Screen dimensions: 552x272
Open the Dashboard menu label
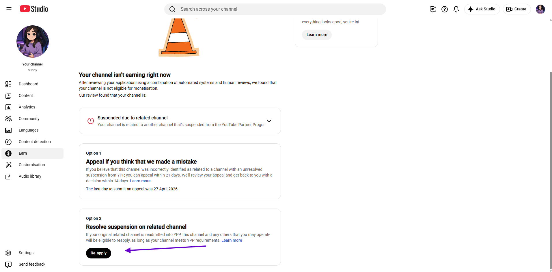pos(28,84)
